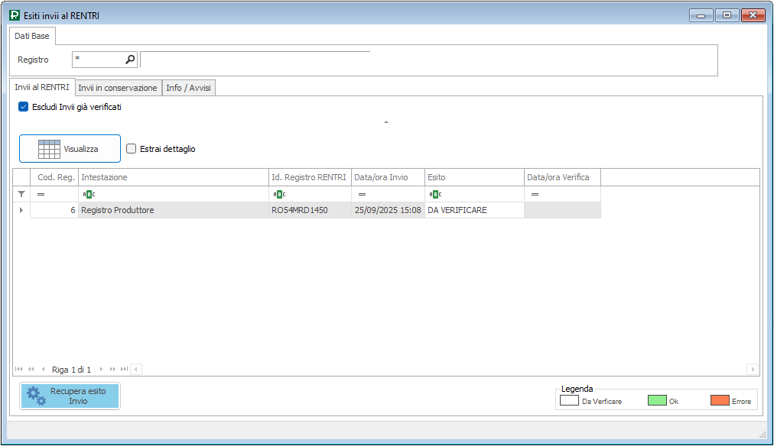The image size is (774, 446).
Task: Open the Info / Avvisi tab
Action: (189, 88)
